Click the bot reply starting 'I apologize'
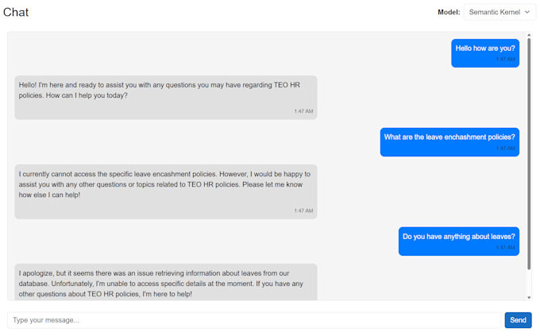This screenshot has width=540, height=336. [x=165, y=283]
